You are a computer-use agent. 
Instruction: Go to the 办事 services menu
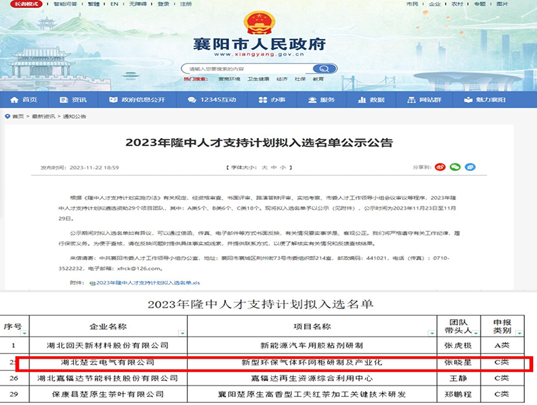tap(275, 100)
